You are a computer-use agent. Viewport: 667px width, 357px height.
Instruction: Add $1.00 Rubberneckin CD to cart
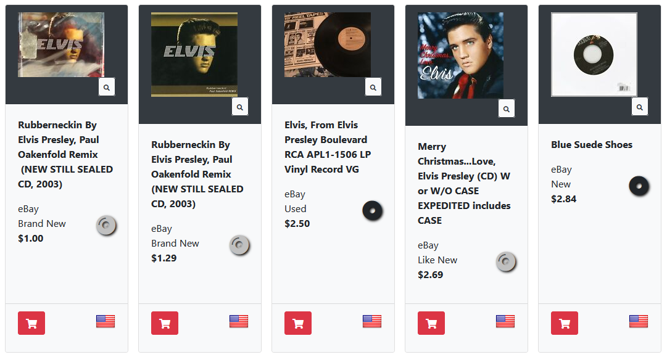31,324
